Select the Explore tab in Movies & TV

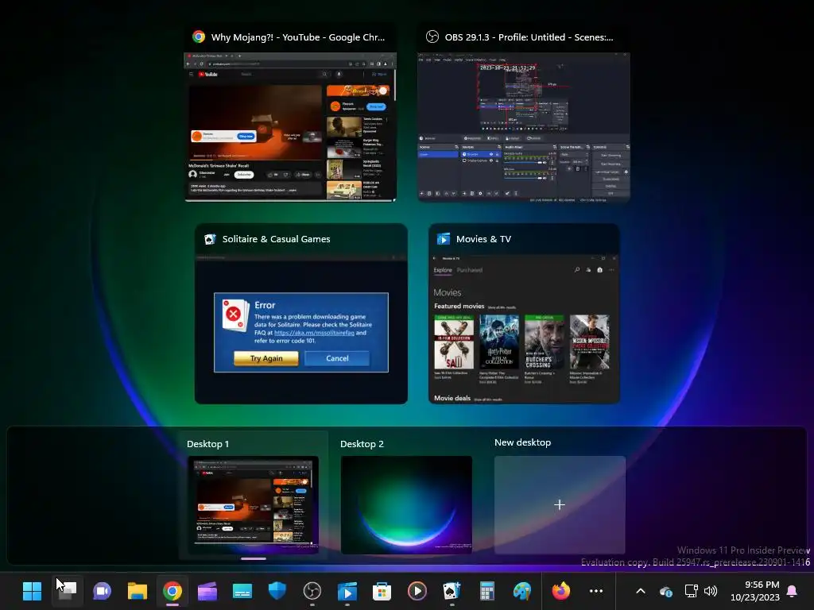(443, 270)
